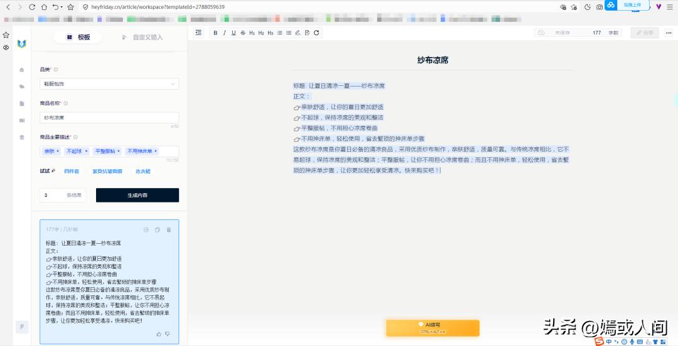Image resolution: width=678 pixels, height=346 pixels.
Task: Switch to the 自定义输入 tab
Action: click(143, 38)
